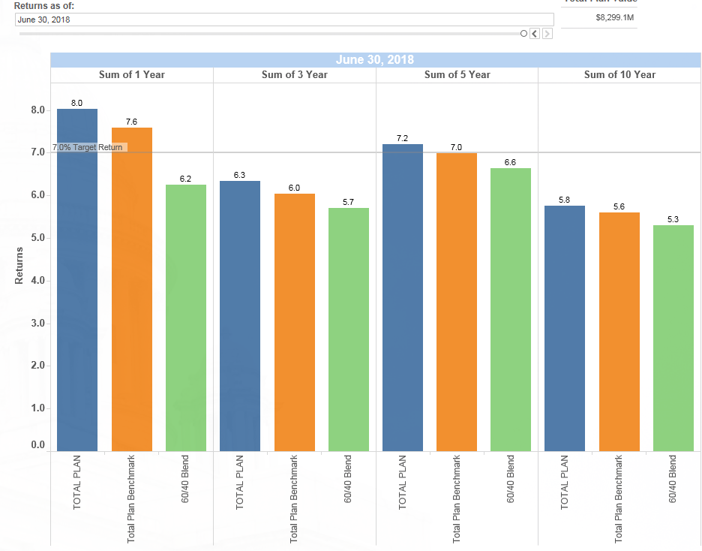Viewport: 702px width, 551px height.
Task: Select the 5 Year 60/40 Blend bar (6.6)
Action: coord(511,309)
